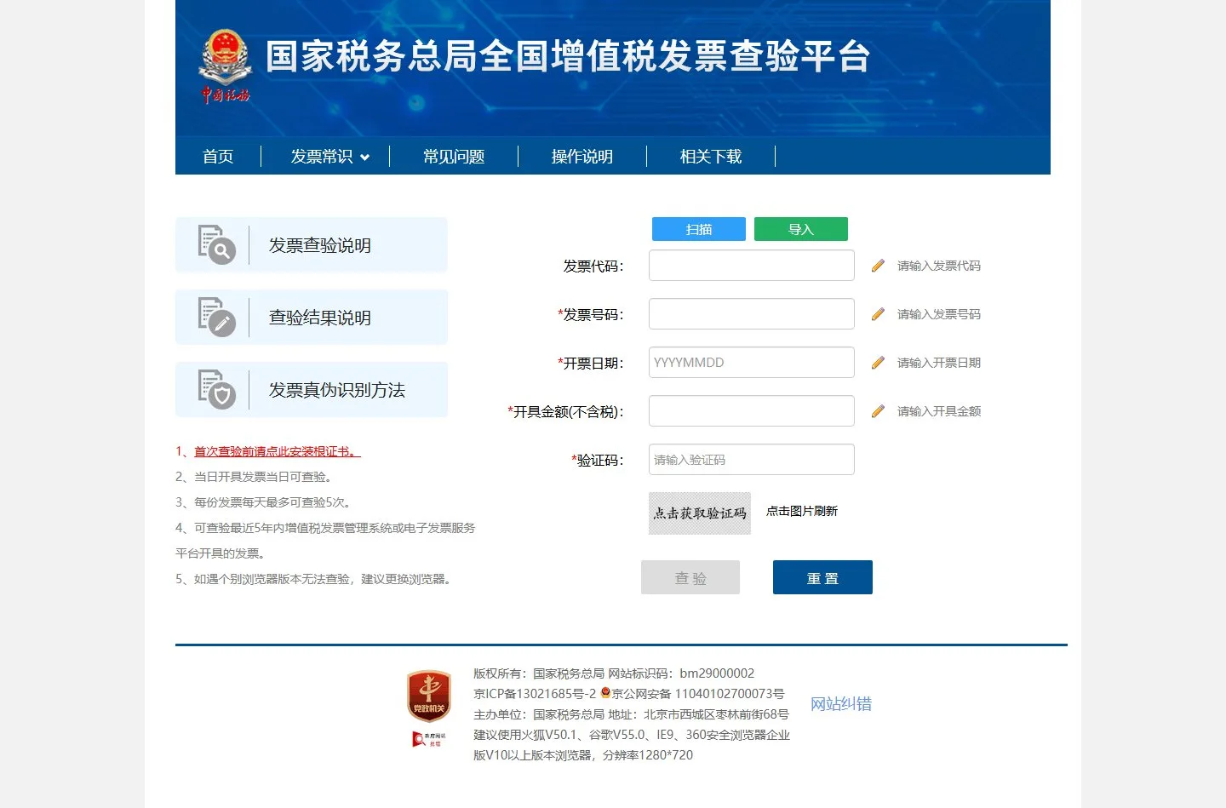Open 发票真伪识别方法 panel link
Viewport: 1226px width, 808px height.
click(312, 390)
